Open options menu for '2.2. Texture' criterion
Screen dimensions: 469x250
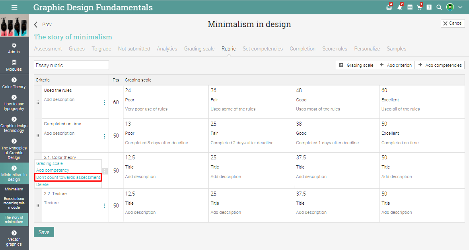[105, 206]
